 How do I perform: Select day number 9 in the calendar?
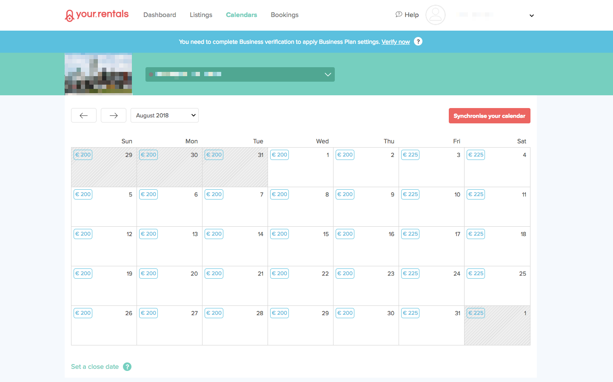[393, 194]
